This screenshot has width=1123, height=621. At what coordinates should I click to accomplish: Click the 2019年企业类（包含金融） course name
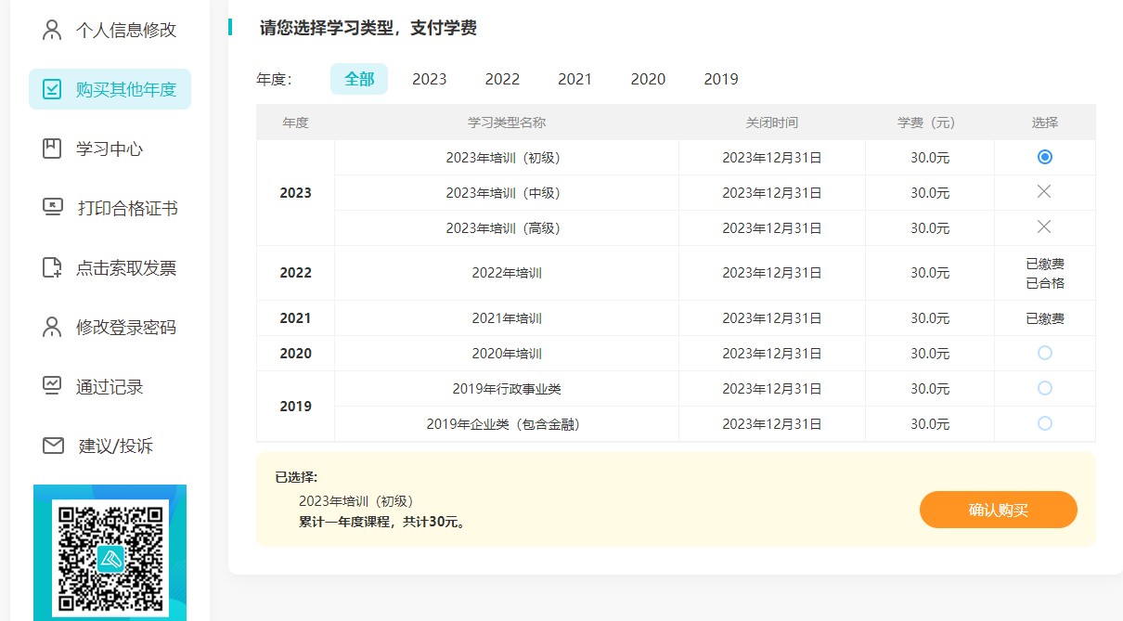507,424
